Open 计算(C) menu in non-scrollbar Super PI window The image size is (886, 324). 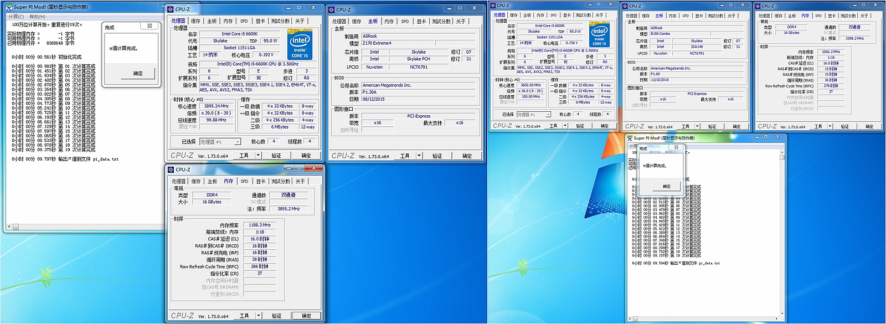pyautogui.click(x=16, y=17)
